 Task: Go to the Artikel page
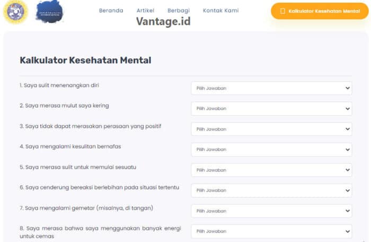pyautogui.click(x=145, y=11)
